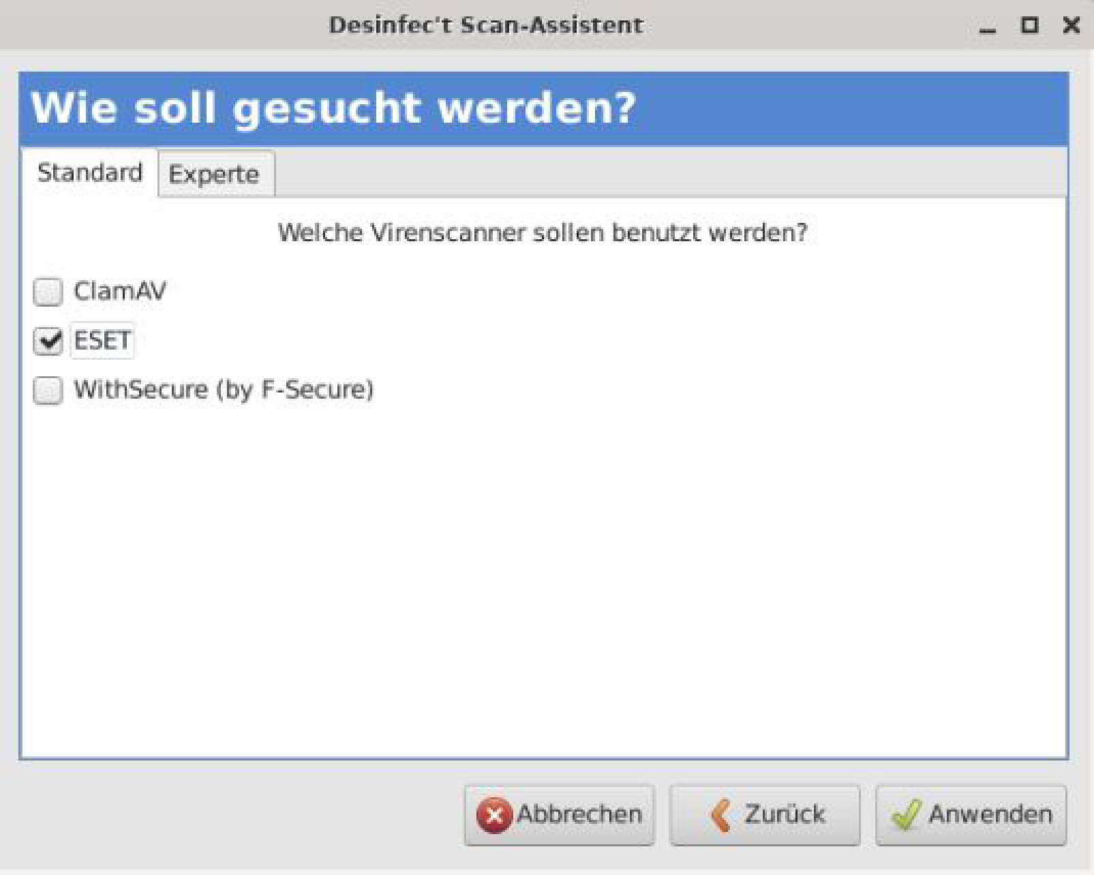Click the "Welche Virenscanner sollen benutzt werden?" text

click(x=543, y=233)
